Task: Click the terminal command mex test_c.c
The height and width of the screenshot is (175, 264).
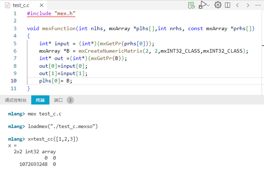Action: click(45, 114)
